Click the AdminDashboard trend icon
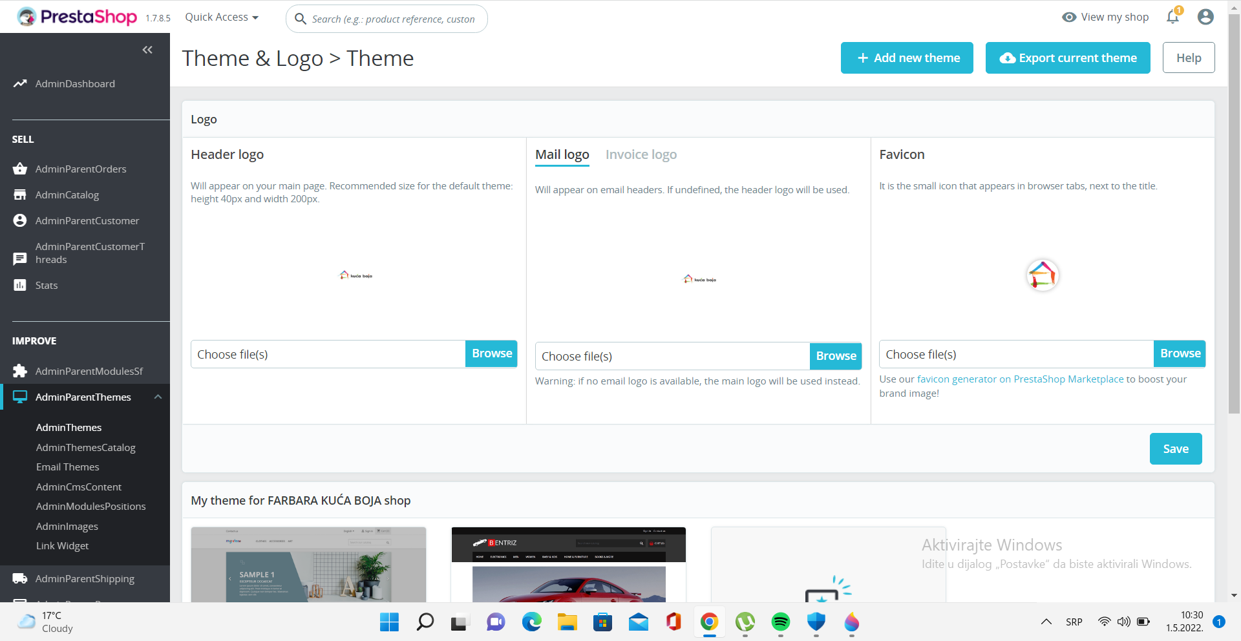1241x641 pixels. tap(20, 83)
